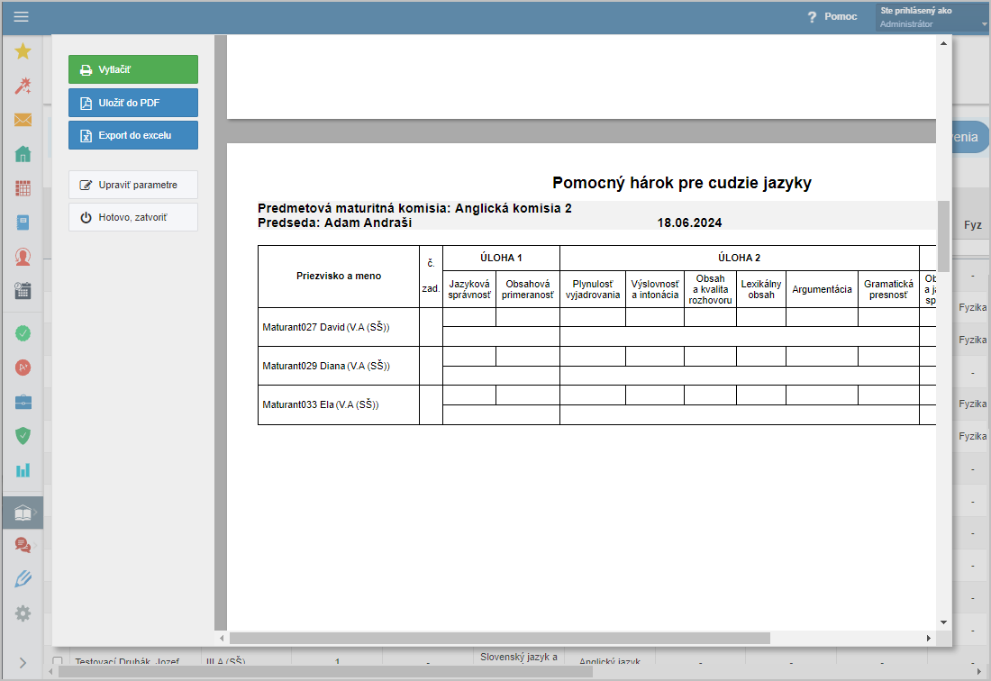The height and width of the screenshot is (681, 991).
Task: Open the hamburger menu icon
Action: pyautogui.click(x=21, y=16)
